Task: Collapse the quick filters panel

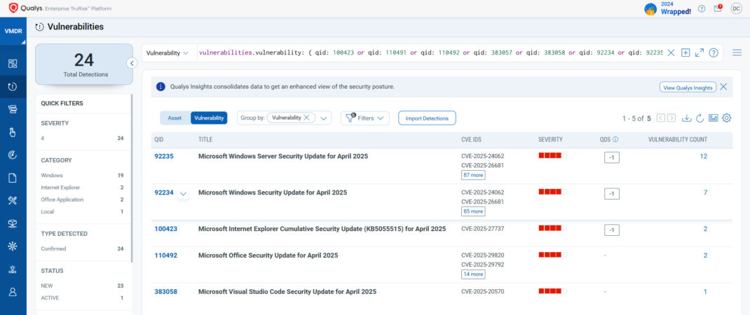Action: tap(132, 63)
